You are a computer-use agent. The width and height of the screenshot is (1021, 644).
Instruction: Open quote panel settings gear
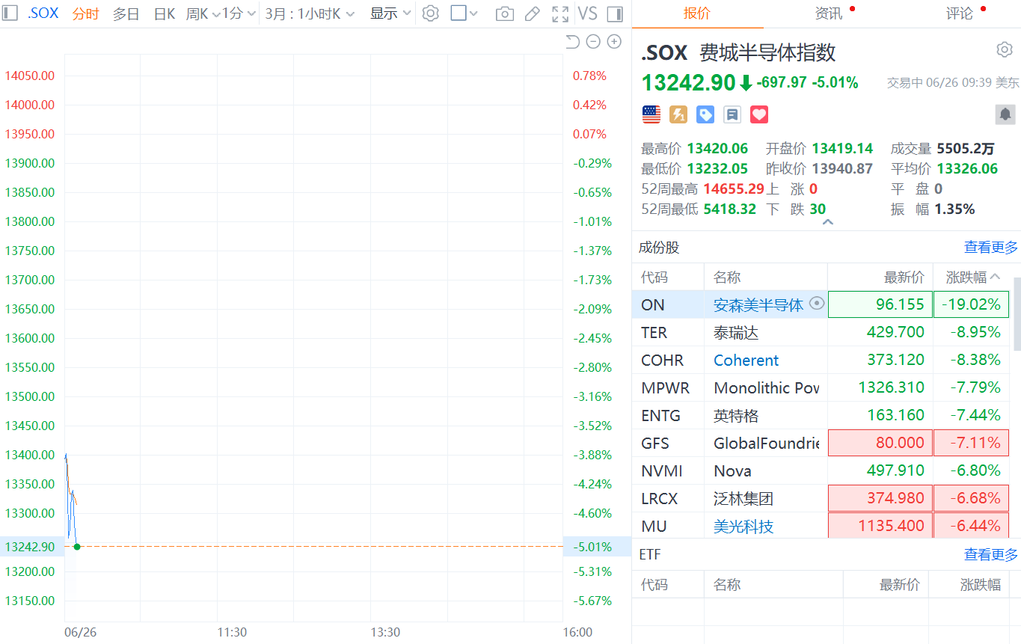tap(1005, 50)
